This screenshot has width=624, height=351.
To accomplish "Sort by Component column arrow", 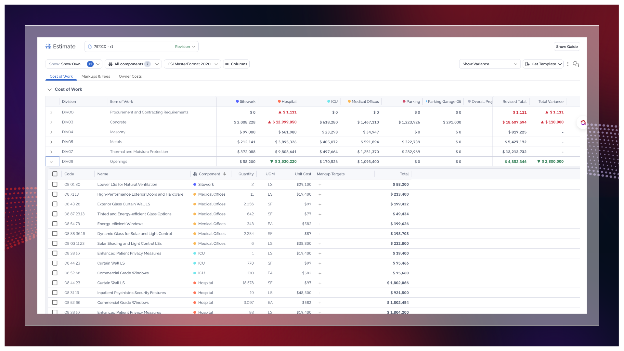I will (x=225, y=174).
